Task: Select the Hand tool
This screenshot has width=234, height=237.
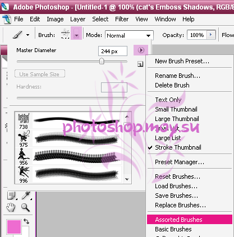Action: [x=11, y=207]
